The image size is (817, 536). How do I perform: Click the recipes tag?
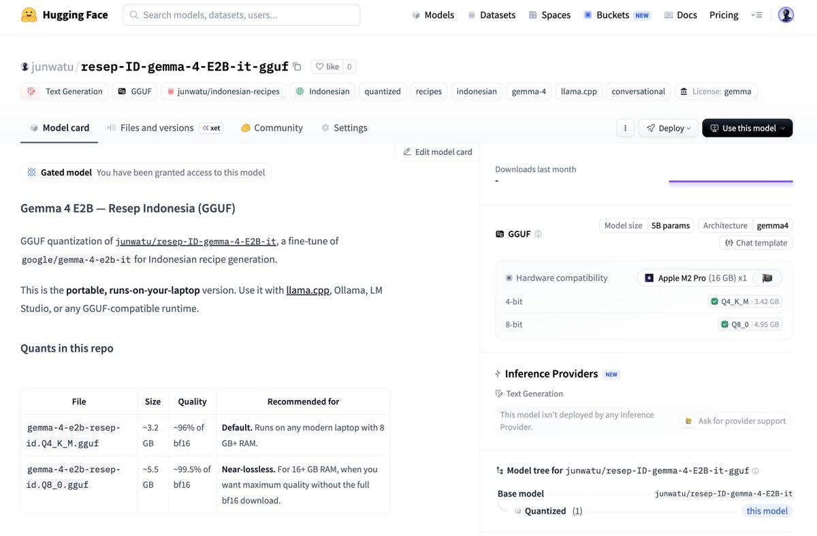point(429,91)
